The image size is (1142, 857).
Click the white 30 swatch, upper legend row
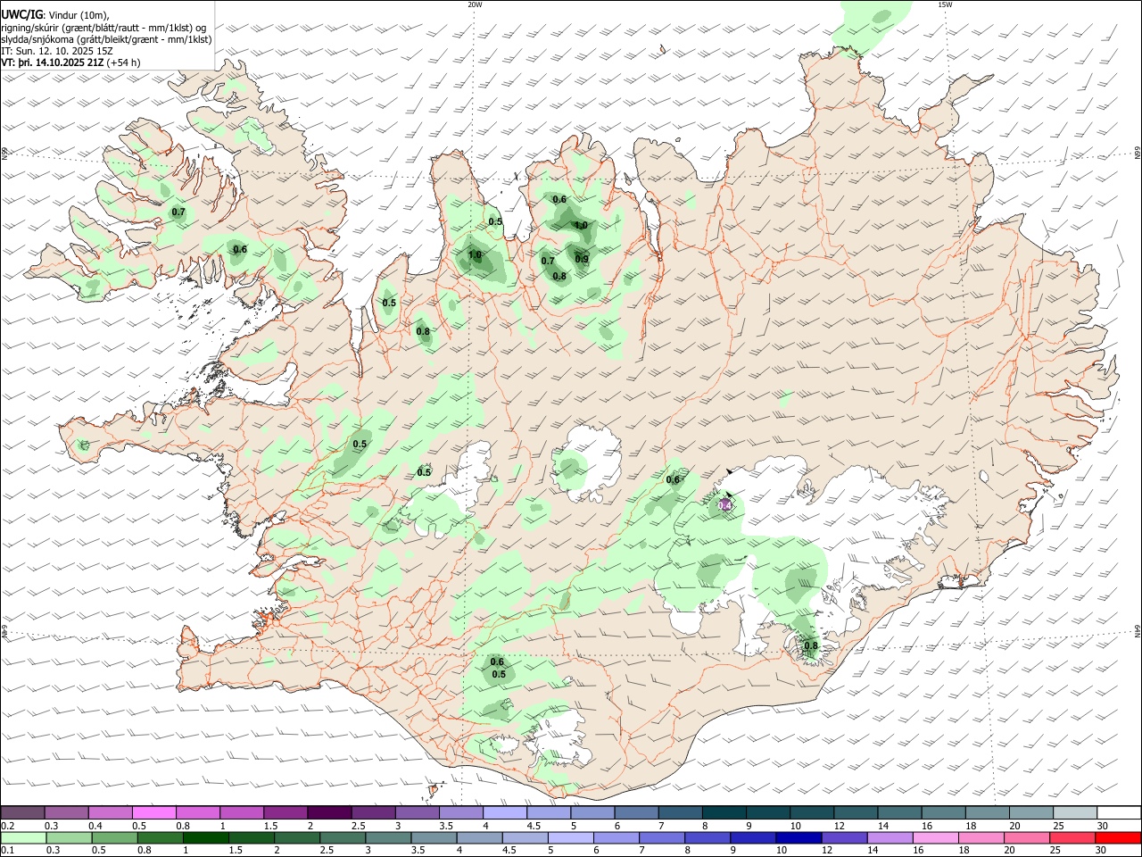click(x=1118, y=813)
